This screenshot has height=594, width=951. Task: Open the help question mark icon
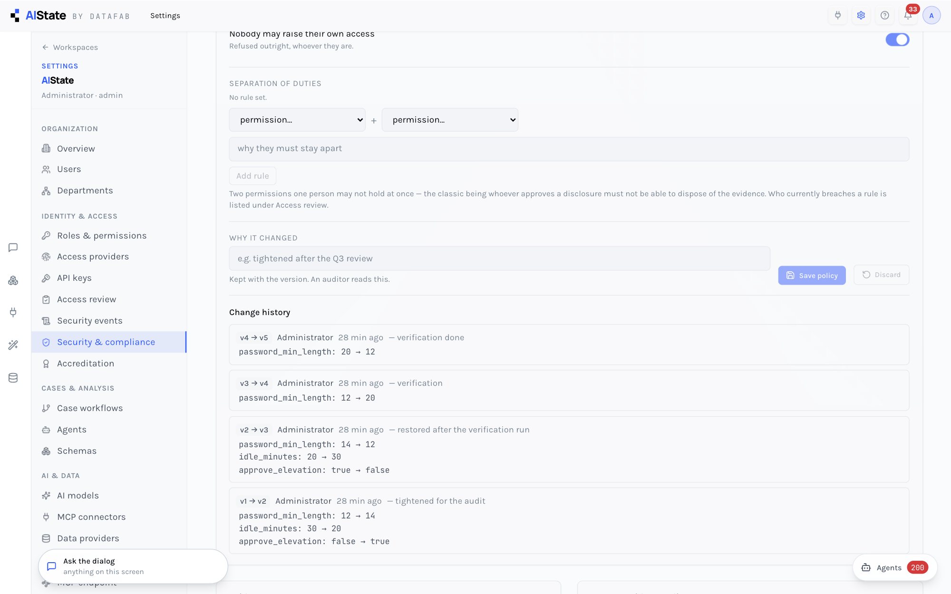[x=884, y=15]
